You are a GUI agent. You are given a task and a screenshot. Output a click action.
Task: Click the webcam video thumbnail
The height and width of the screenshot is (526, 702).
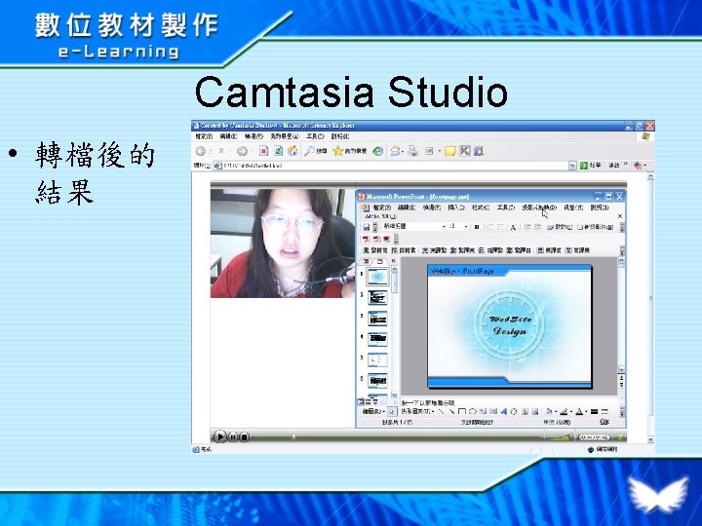283,243
